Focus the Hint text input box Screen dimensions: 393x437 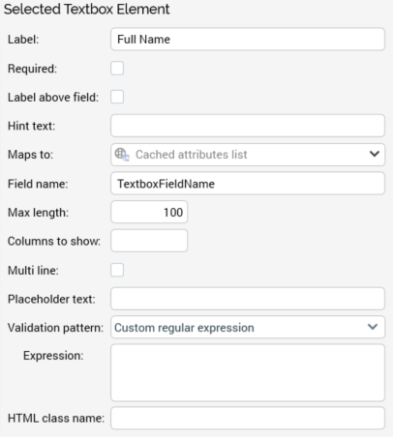coord(248,126)
